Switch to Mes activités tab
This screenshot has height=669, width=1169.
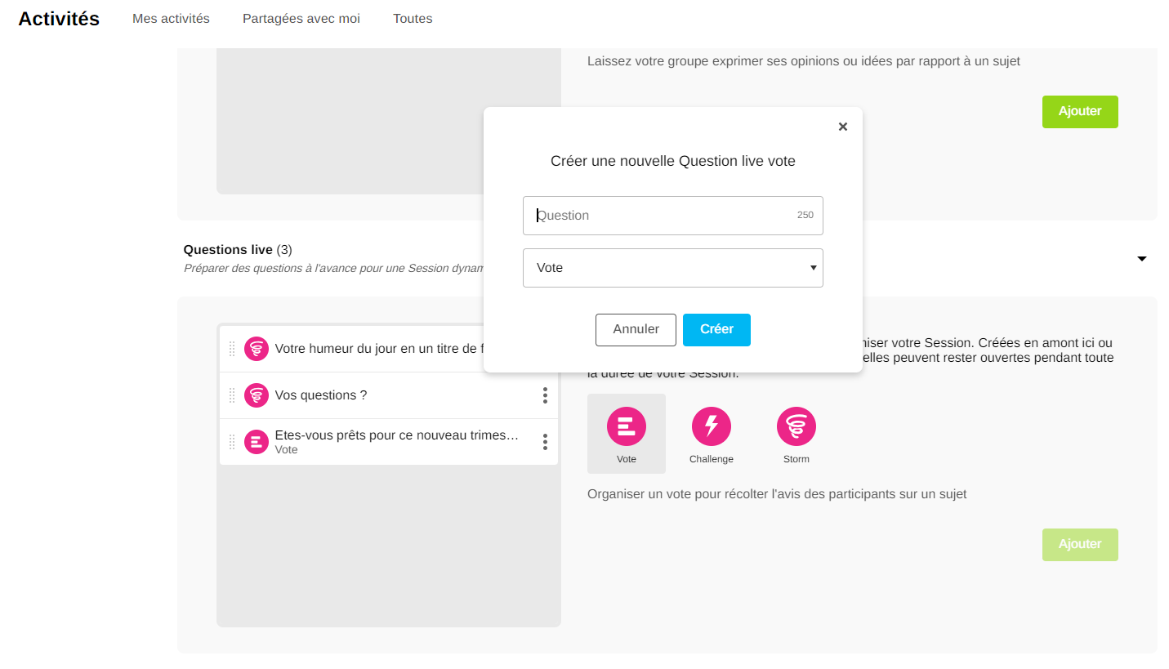171,19
